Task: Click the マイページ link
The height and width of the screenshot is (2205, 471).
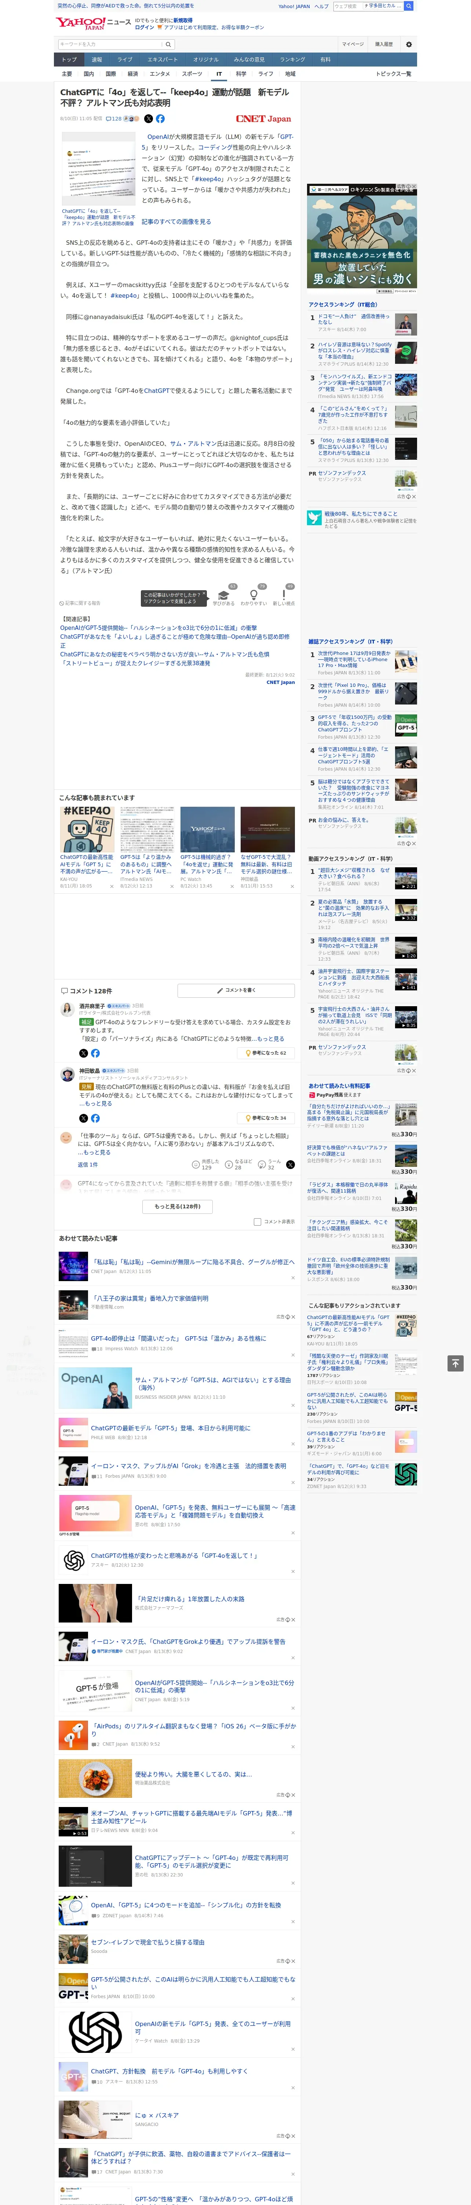Action: 353,44
